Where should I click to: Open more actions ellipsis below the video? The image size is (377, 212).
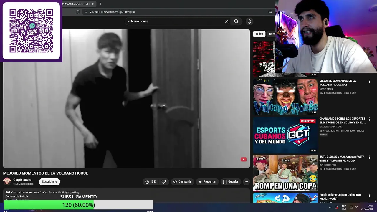click(246, 182)
